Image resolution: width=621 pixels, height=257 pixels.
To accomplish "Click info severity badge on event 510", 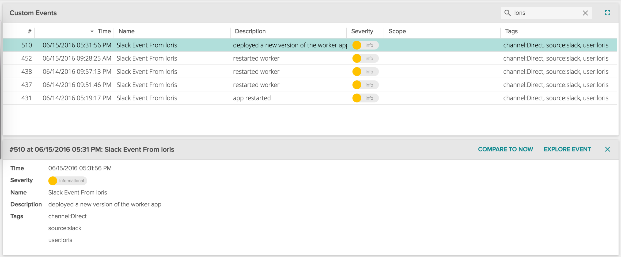I will (365, 45).
